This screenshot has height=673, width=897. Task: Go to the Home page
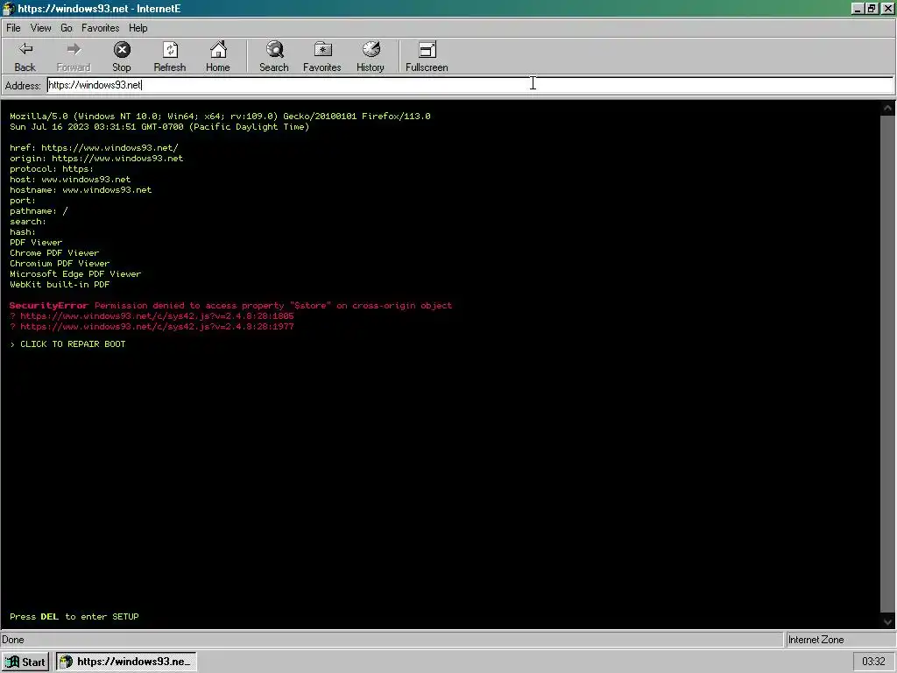218,57
